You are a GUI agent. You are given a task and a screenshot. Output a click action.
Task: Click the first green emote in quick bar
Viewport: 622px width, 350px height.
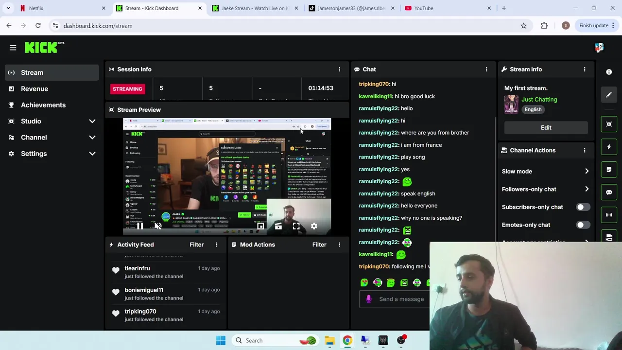[x=364, y=282]
